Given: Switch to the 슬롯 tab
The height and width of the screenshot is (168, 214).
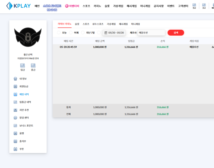Looking at the screenshot, I should [x=77, y=24].
